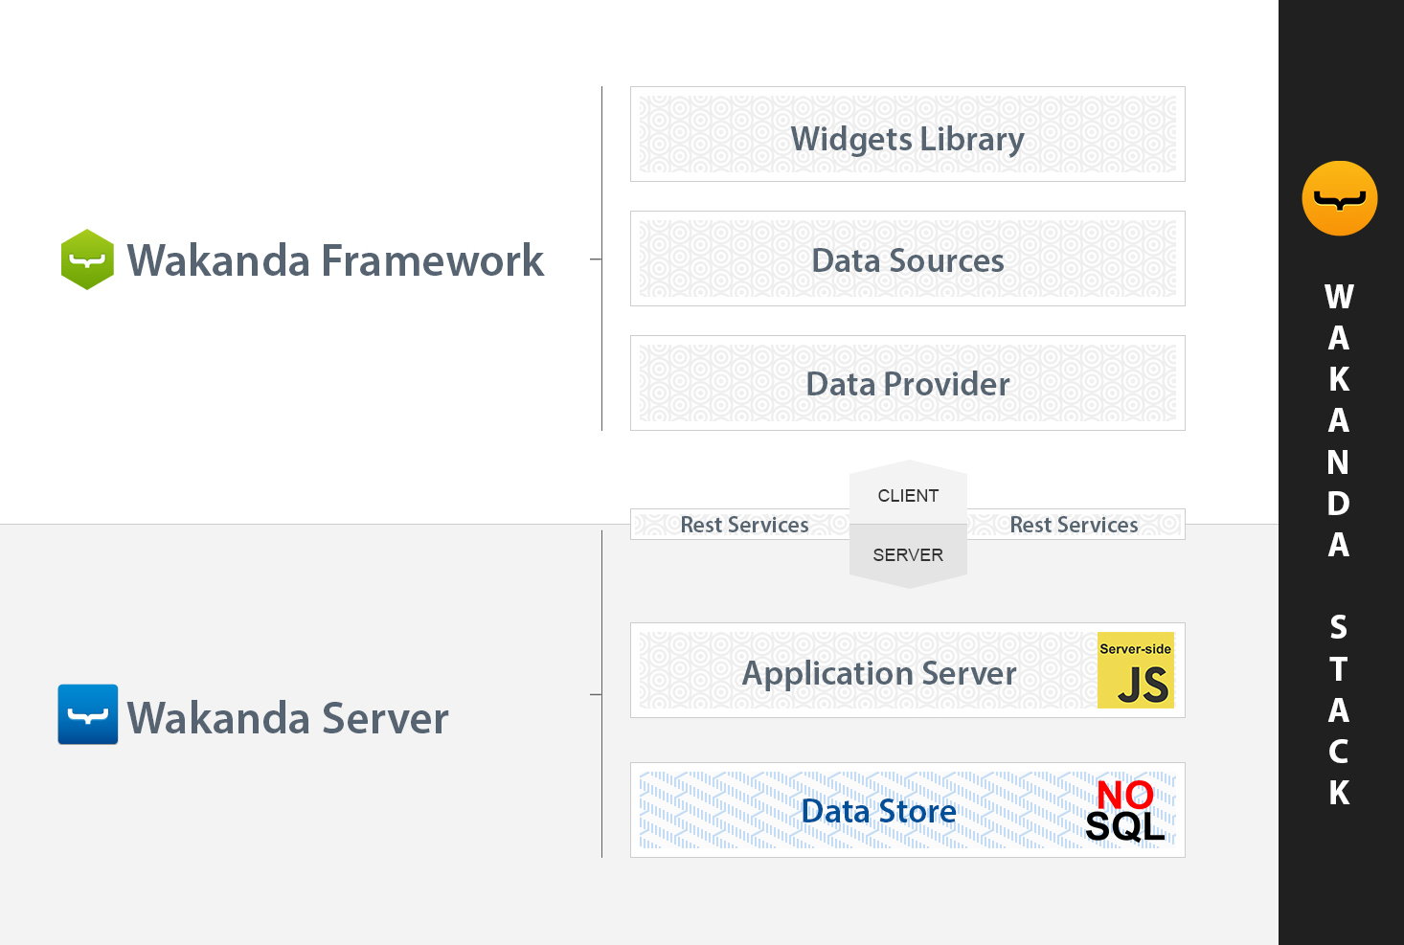Click the right Rest Services bar

1074,525
